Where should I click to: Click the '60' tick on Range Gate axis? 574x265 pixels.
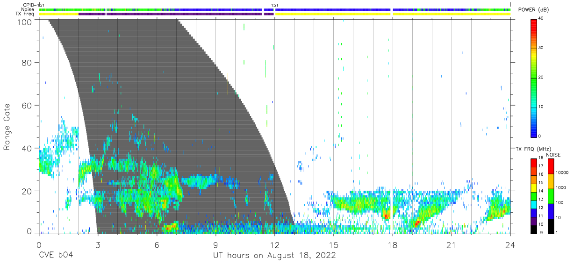pos(27,105)
